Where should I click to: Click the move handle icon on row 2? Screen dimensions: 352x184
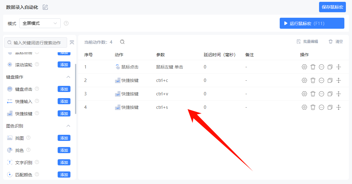coord(338,80)
